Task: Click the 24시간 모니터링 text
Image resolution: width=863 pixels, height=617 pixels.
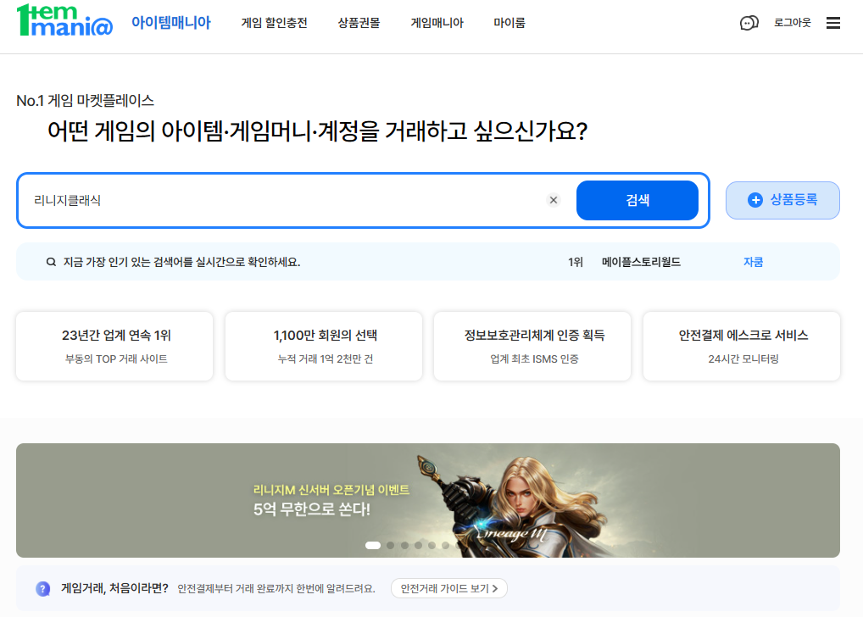Action: pos(743,359)
